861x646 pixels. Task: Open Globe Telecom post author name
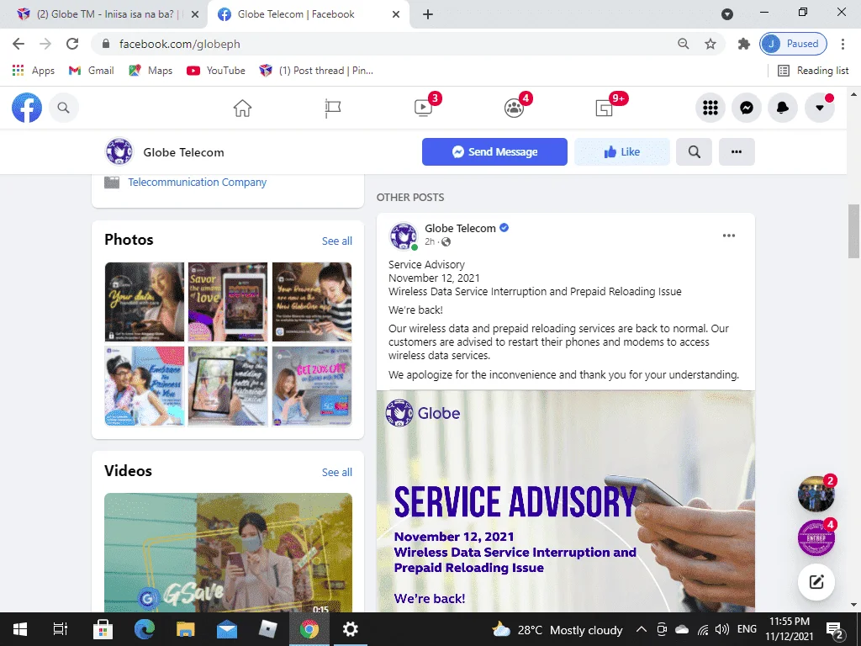tap(460, 228)
